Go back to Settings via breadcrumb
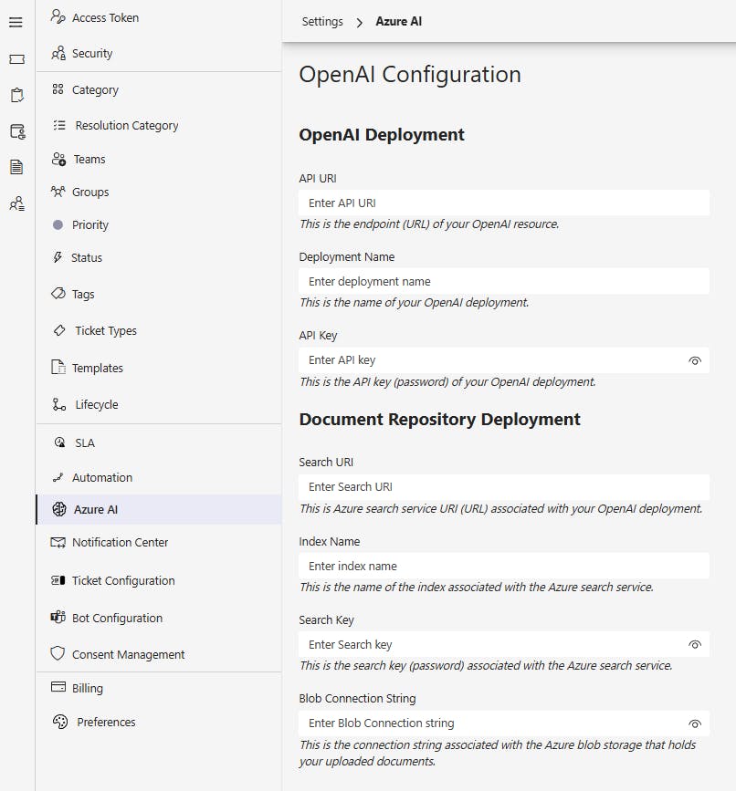This screenshot has height=791, width=736. 322,22
